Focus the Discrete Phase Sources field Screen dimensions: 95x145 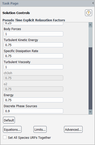point(33,111)
